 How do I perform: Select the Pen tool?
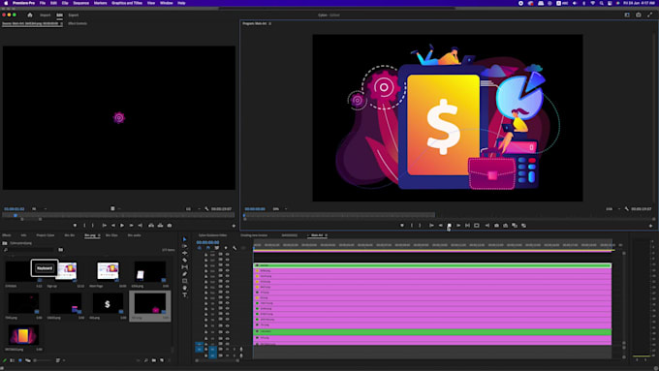click(x=184, y=274)
